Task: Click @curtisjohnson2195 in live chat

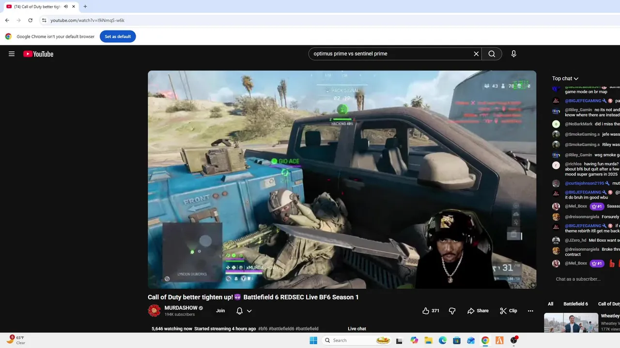Action: pos(585,183)
